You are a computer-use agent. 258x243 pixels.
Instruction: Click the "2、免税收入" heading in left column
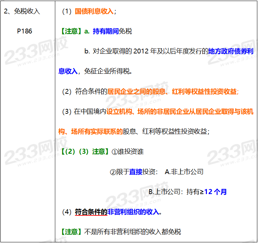click(22, 11)
